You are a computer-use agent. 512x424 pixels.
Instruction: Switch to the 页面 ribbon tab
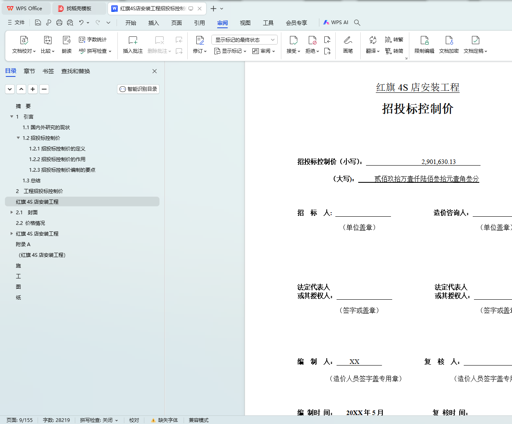(177, 23)
